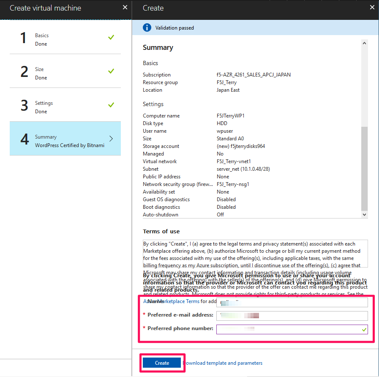Select storage account value (new) f5jterrydisks964
The width and height of the screenshot is (379, 377).
pos(241,146)
